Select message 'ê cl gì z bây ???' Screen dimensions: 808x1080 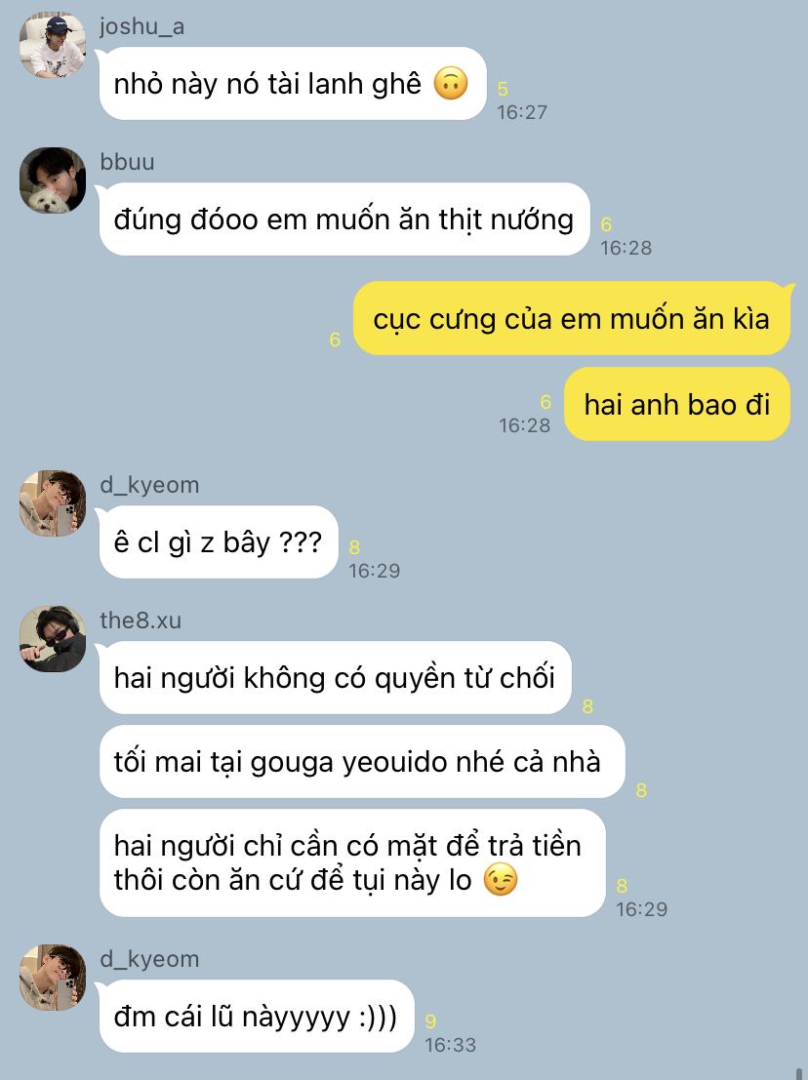(x=219, y=542)
